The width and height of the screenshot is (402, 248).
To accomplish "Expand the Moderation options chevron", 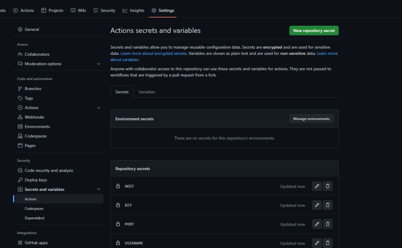I will click(x=99, y=64).
